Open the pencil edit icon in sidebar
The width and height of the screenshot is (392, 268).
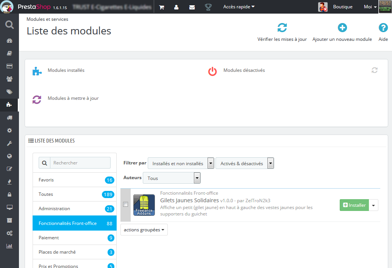(9, 169)
